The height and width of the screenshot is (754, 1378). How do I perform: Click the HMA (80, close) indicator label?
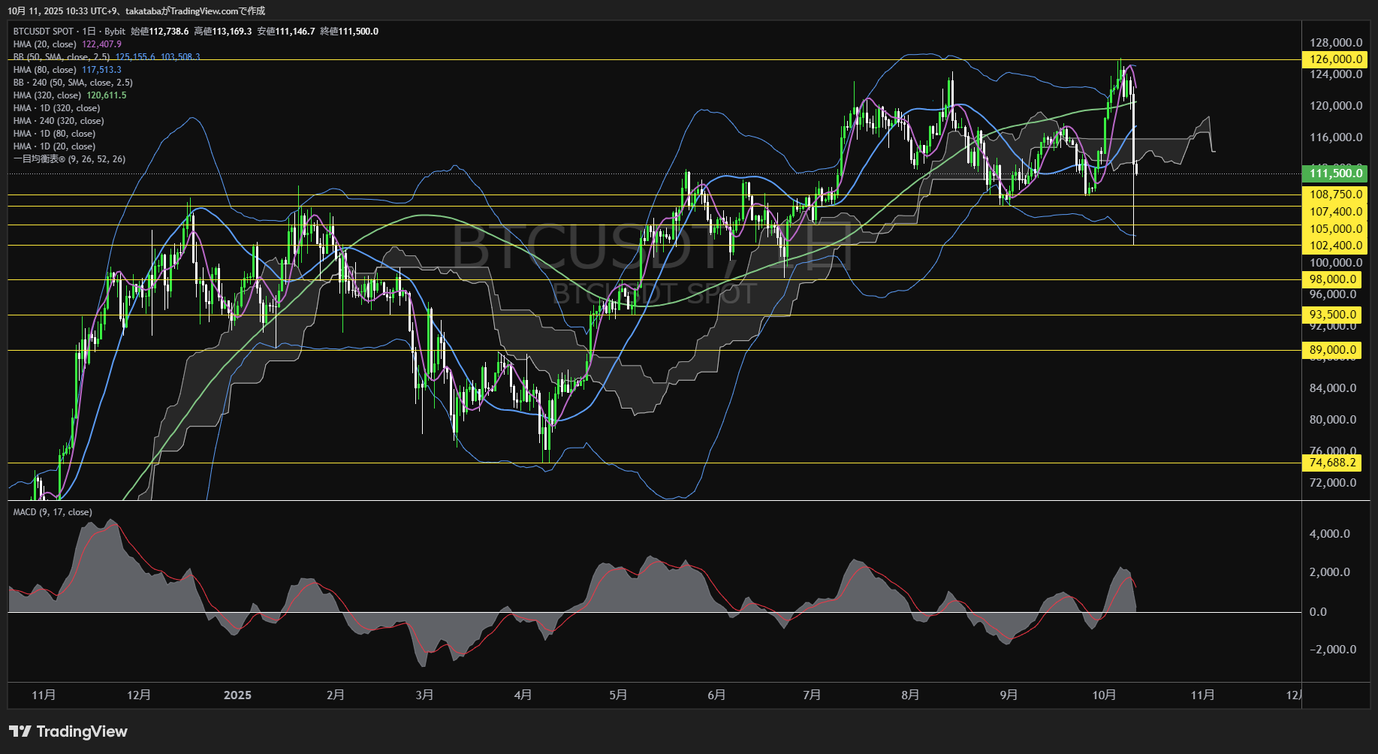[x=44, y=70]
